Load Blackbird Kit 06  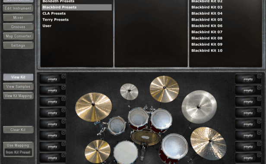tap(207, 26)
